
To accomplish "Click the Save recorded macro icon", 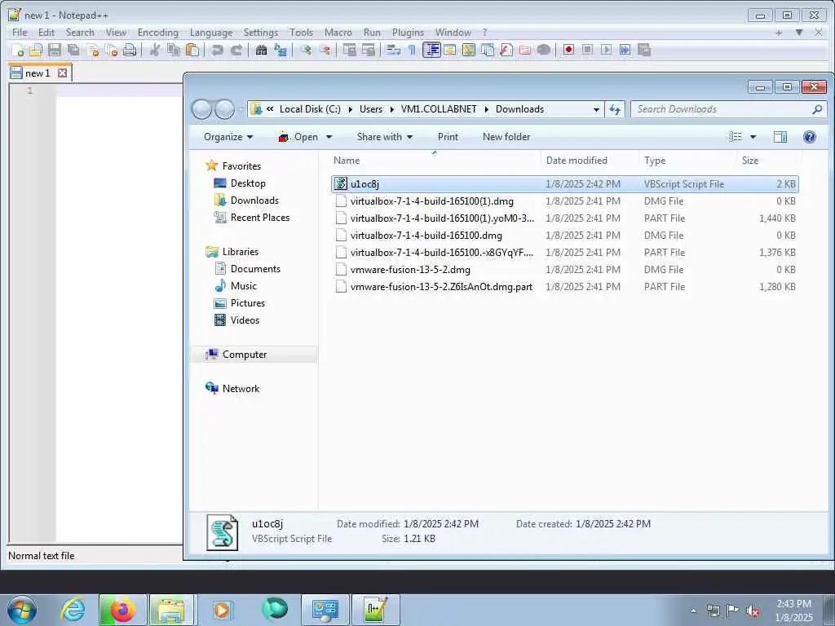I will tap(644, 50).
